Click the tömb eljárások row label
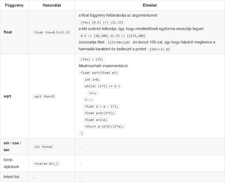Image resolution: width=225 pixels, height=182 pixels. [11, 163]
